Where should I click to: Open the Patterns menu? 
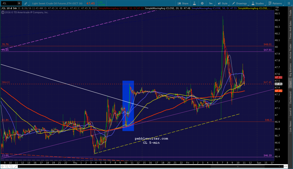click(x=275, y=3)
